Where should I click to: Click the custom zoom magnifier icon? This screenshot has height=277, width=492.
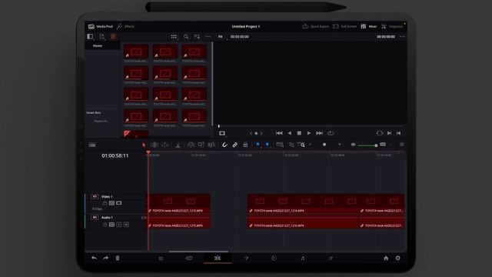pos(301,145)
